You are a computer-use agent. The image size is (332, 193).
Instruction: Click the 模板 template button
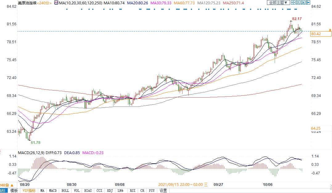point(14,191)
